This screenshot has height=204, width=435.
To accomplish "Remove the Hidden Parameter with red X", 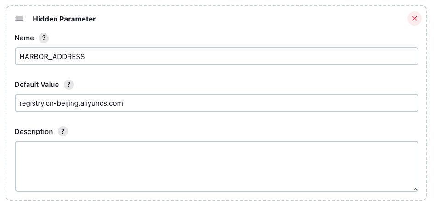I will (x=414, y=18).
